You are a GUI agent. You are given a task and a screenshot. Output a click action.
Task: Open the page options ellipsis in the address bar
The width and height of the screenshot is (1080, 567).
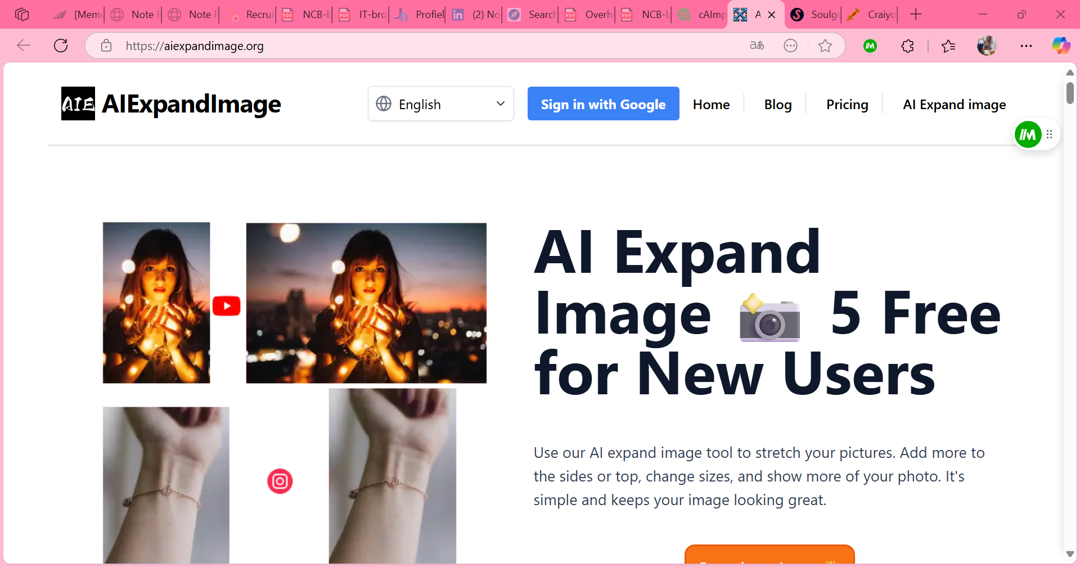click(x=791, y=46)
